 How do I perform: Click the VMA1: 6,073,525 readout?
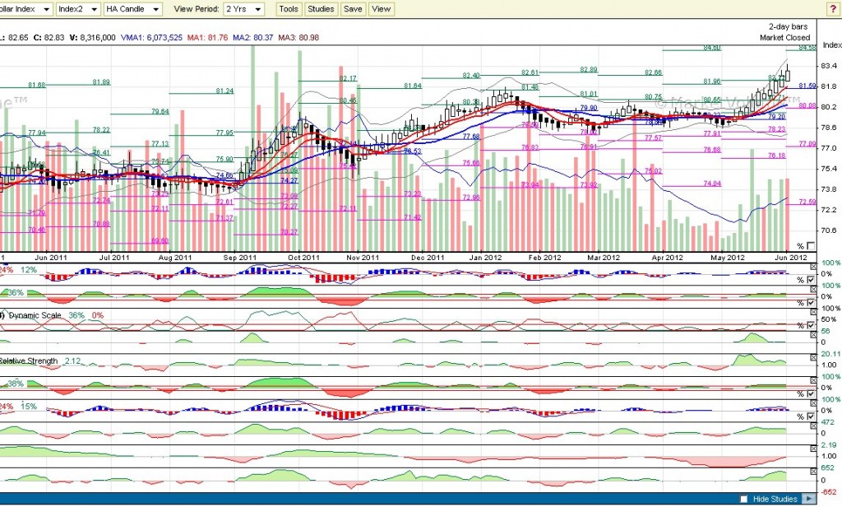(x=151, y=38)
